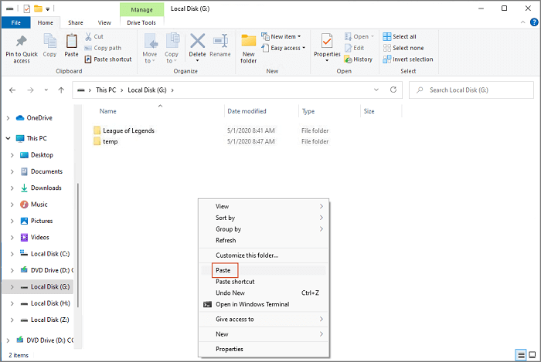Screen dimensions: 541x362
Task: Select the League of Legends folder
Action: coord(128,130)
